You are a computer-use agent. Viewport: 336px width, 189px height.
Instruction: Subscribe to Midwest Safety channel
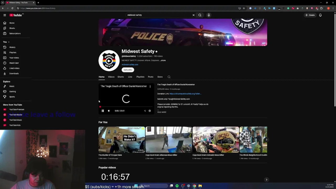click(128, 70)
